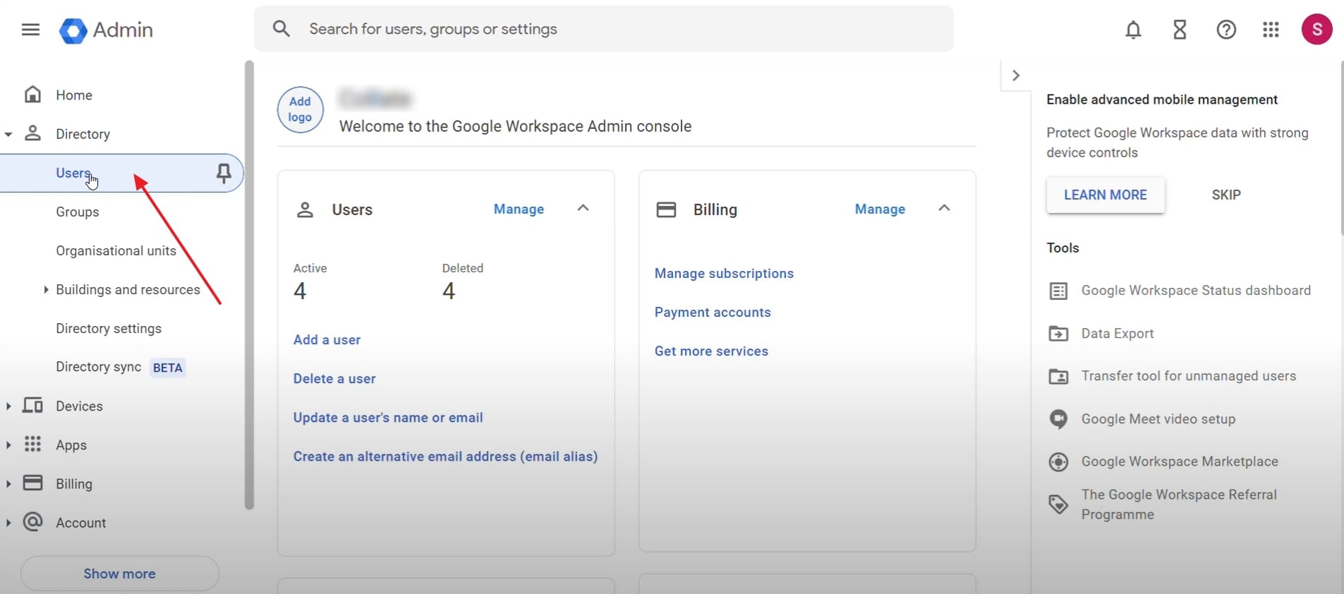
Task: Click the search users, groups or settings field
Action: pos(603,29)
